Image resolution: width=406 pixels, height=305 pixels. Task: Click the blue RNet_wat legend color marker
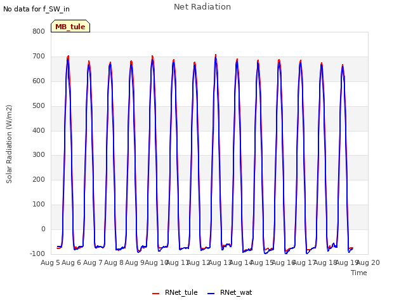click(x=211, y=294)
